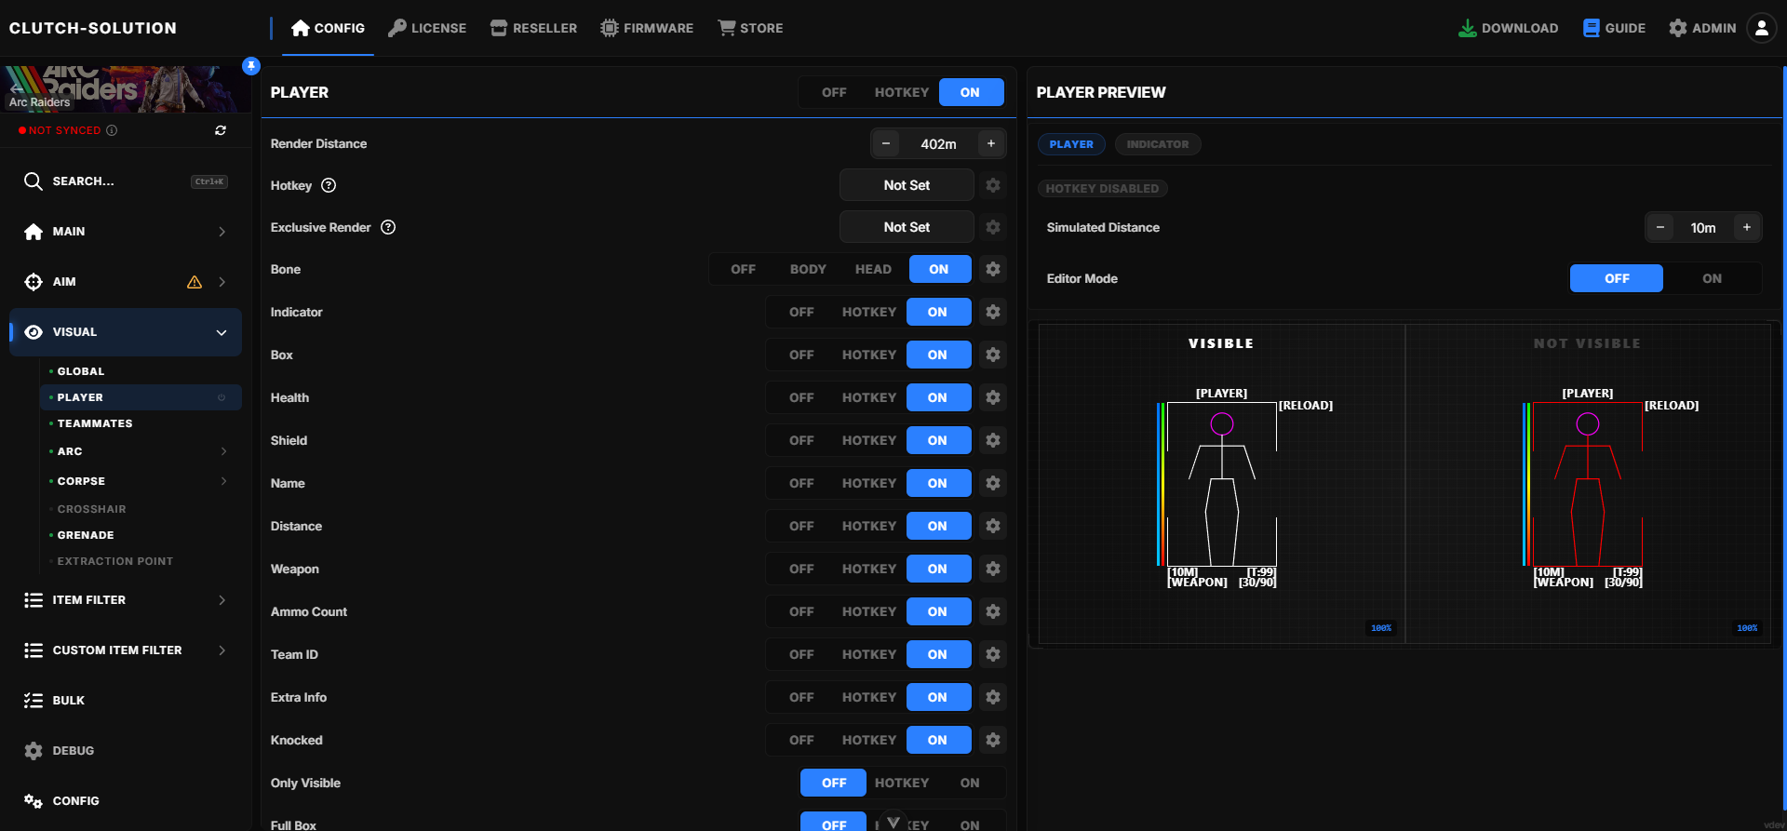Turn Only Visible ON

pyautogui.click(x=970, y=783)
